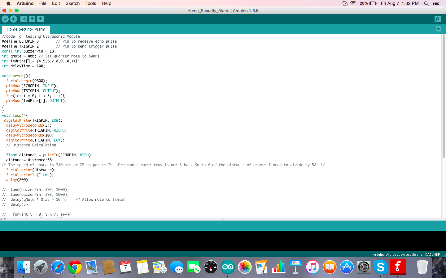Open Skype from the Dock
The image size is (446, 278).
(381, 267)
